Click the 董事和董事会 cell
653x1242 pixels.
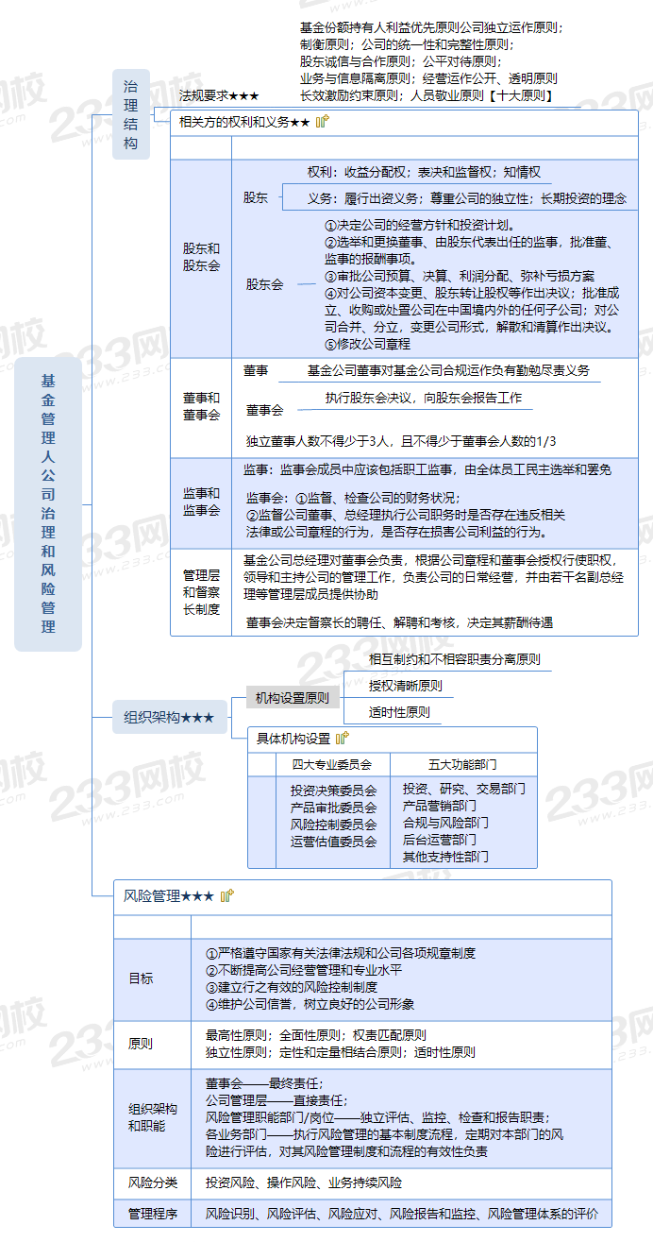[x=201, y=406]
